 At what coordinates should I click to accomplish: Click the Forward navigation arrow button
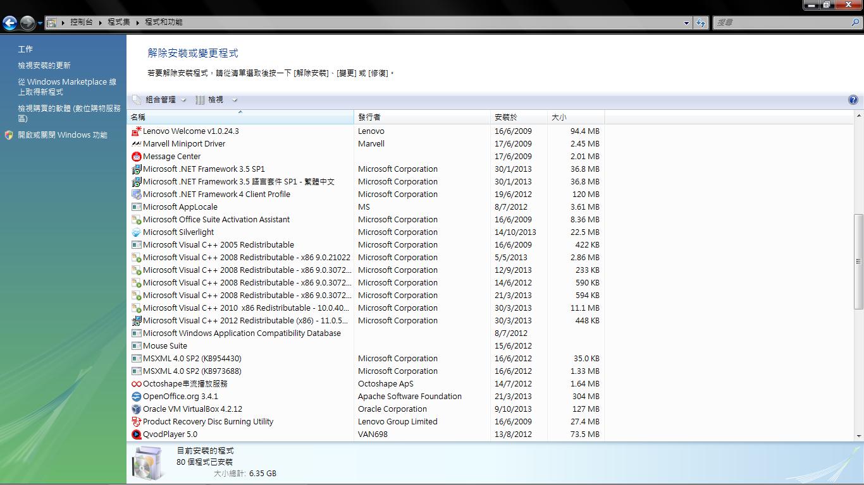tap(27, 23)
